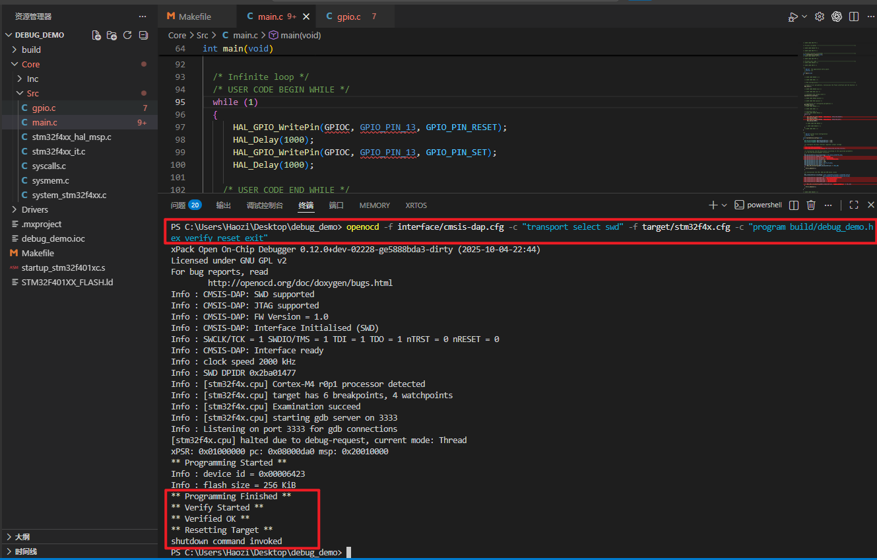Open the MEMORY panel tab
877x560 pixels.
pos(374,205)
